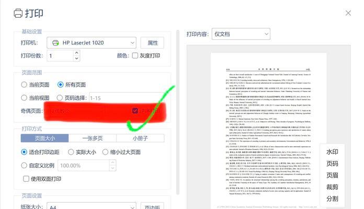Select 实际大小 radio option
Screen dimensions: 364x209
tap(71, 152)
